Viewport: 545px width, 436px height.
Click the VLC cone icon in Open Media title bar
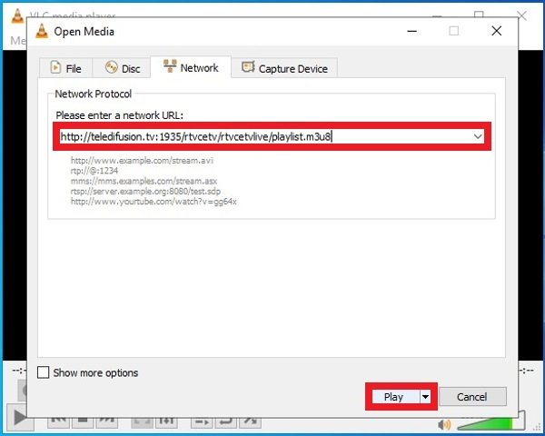click(x=42, y=31)
